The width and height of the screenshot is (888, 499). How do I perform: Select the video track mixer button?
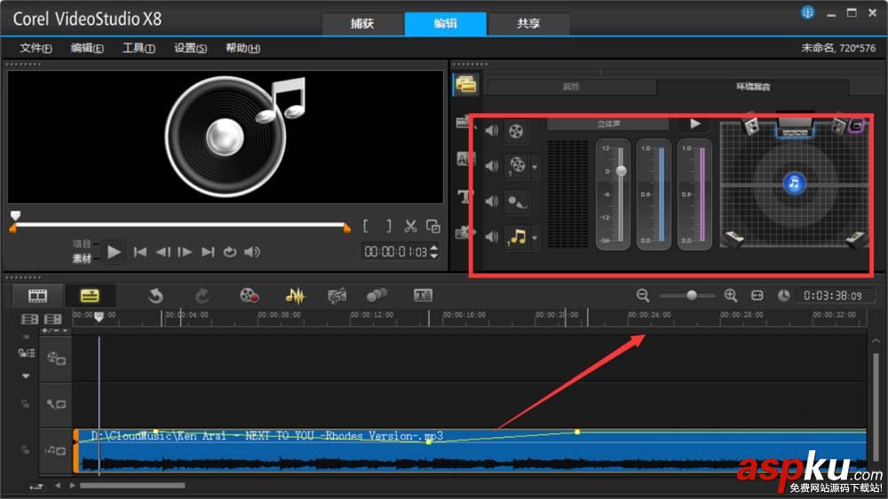[x=516, y=131]
